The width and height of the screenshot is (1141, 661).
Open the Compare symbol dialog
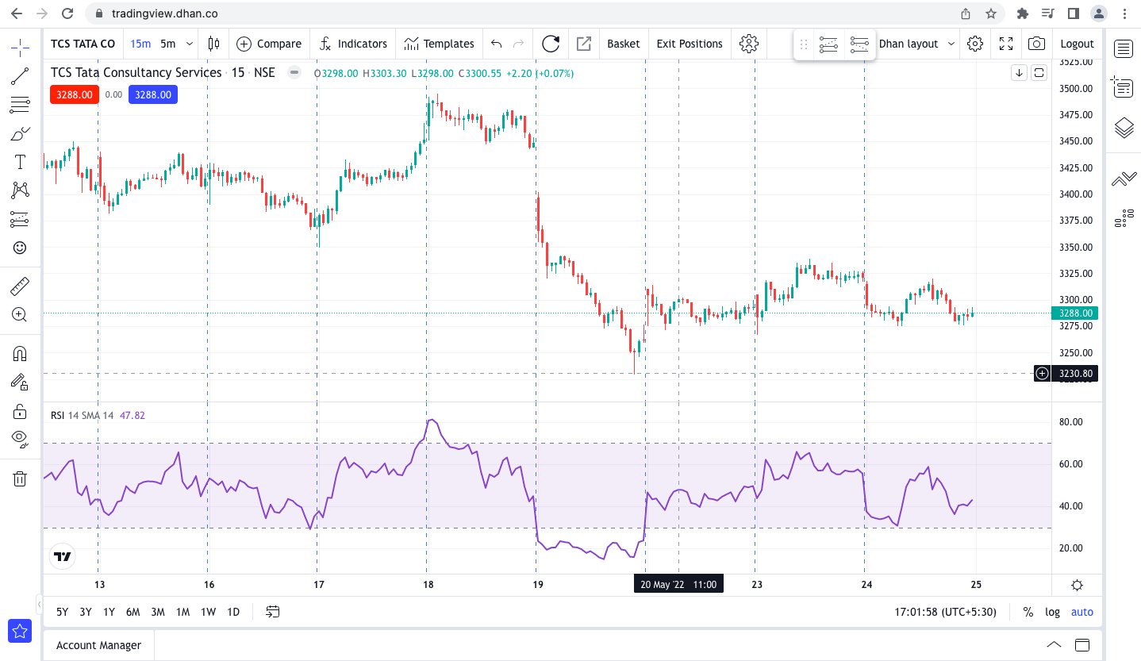pos(269,44)
